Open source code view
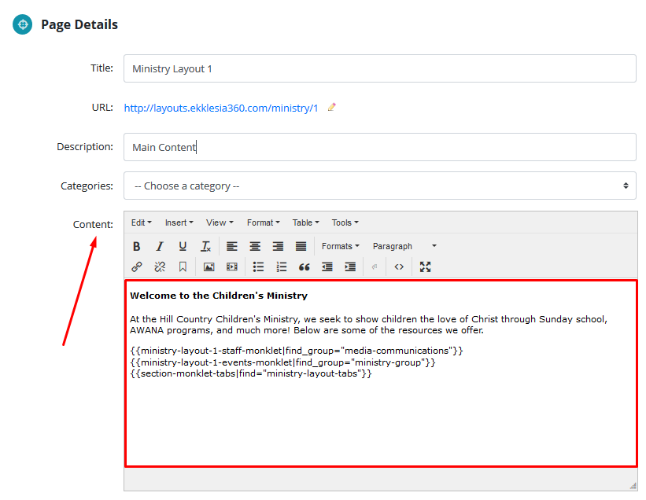The image size is (646, 500). click(x=399, y=267)
